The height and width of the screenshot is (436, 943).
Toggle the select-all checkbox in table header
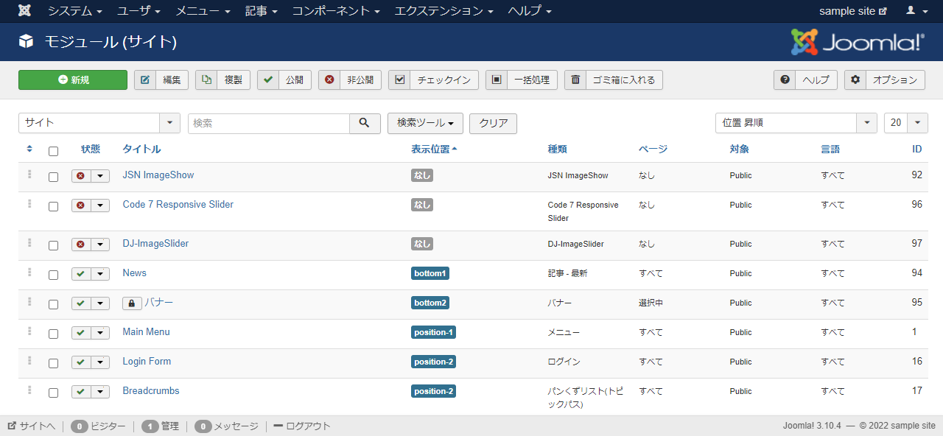pyautogui.click(x=53, y=152)
